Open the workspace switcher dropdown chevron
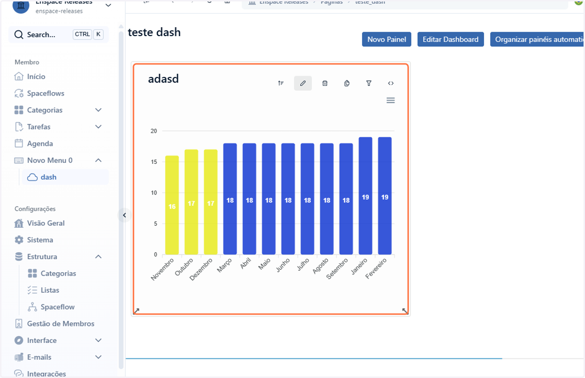This screenshot has height=378, width=585. (108, 5)
